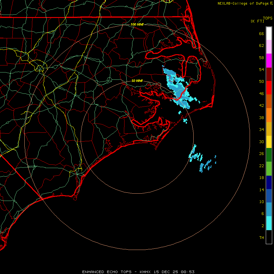Click the dark green 26 legend swatch

(269, 155)
